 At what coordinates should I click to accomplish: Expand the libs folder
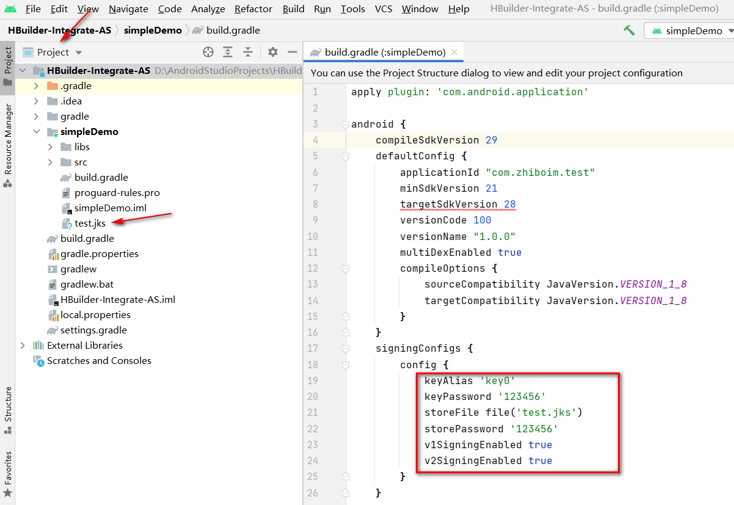point(51,147)
